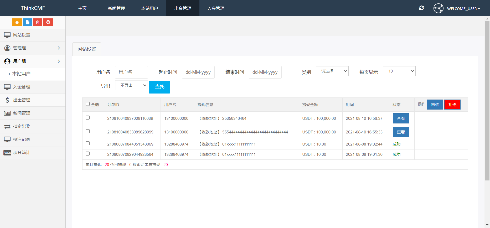Open 入金管理 in the top navigation
This screenshot has width=490, height=228.
click(x=216, y=8)
